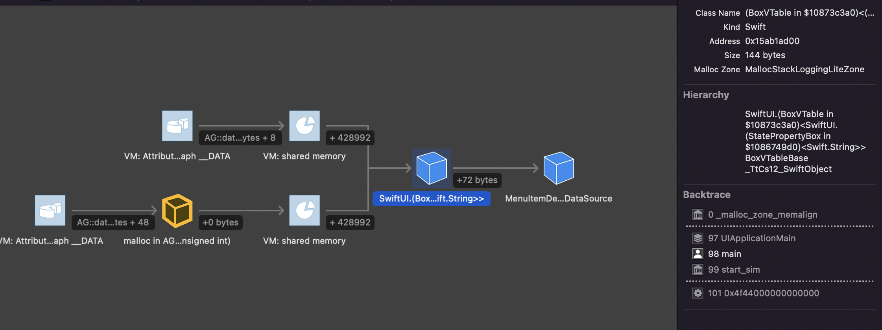Click the bottom VM shared memory node icon
The width and height of the screenshot is (882, 330).
coord(304,211)
